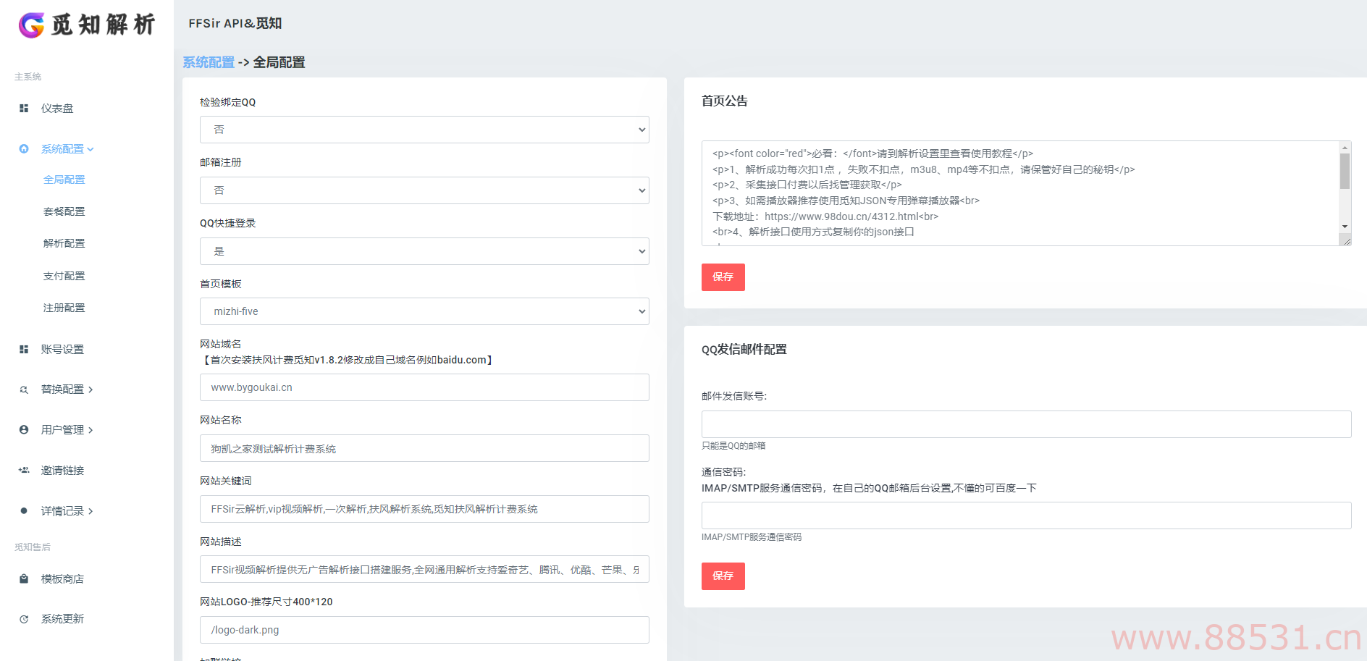Image resolution: width=1367 pixels, height=661 pixels.
Task: Click into the 邮件发信账号 field
Action: (1026, 424)
